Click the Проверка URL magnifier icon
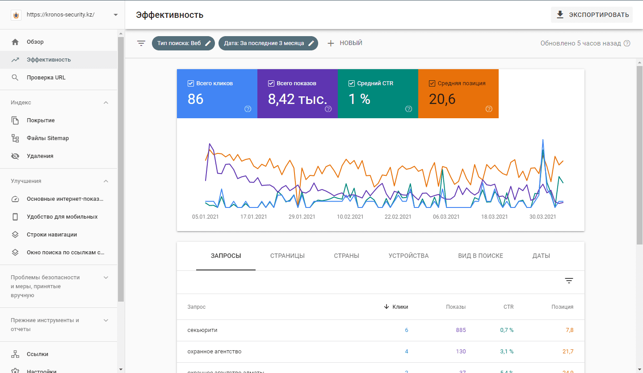 tap(15, 78)
